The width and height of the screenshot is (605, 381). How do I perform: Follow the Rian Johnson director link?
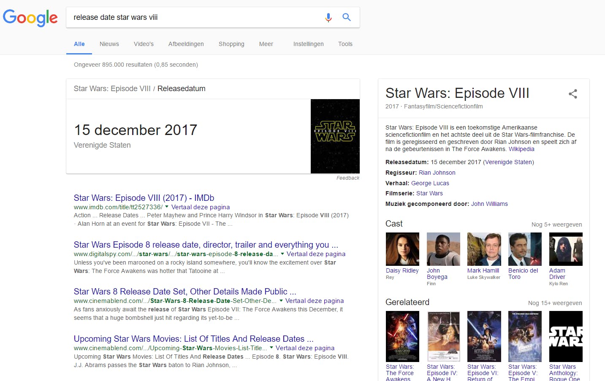[x=437, y=173]
